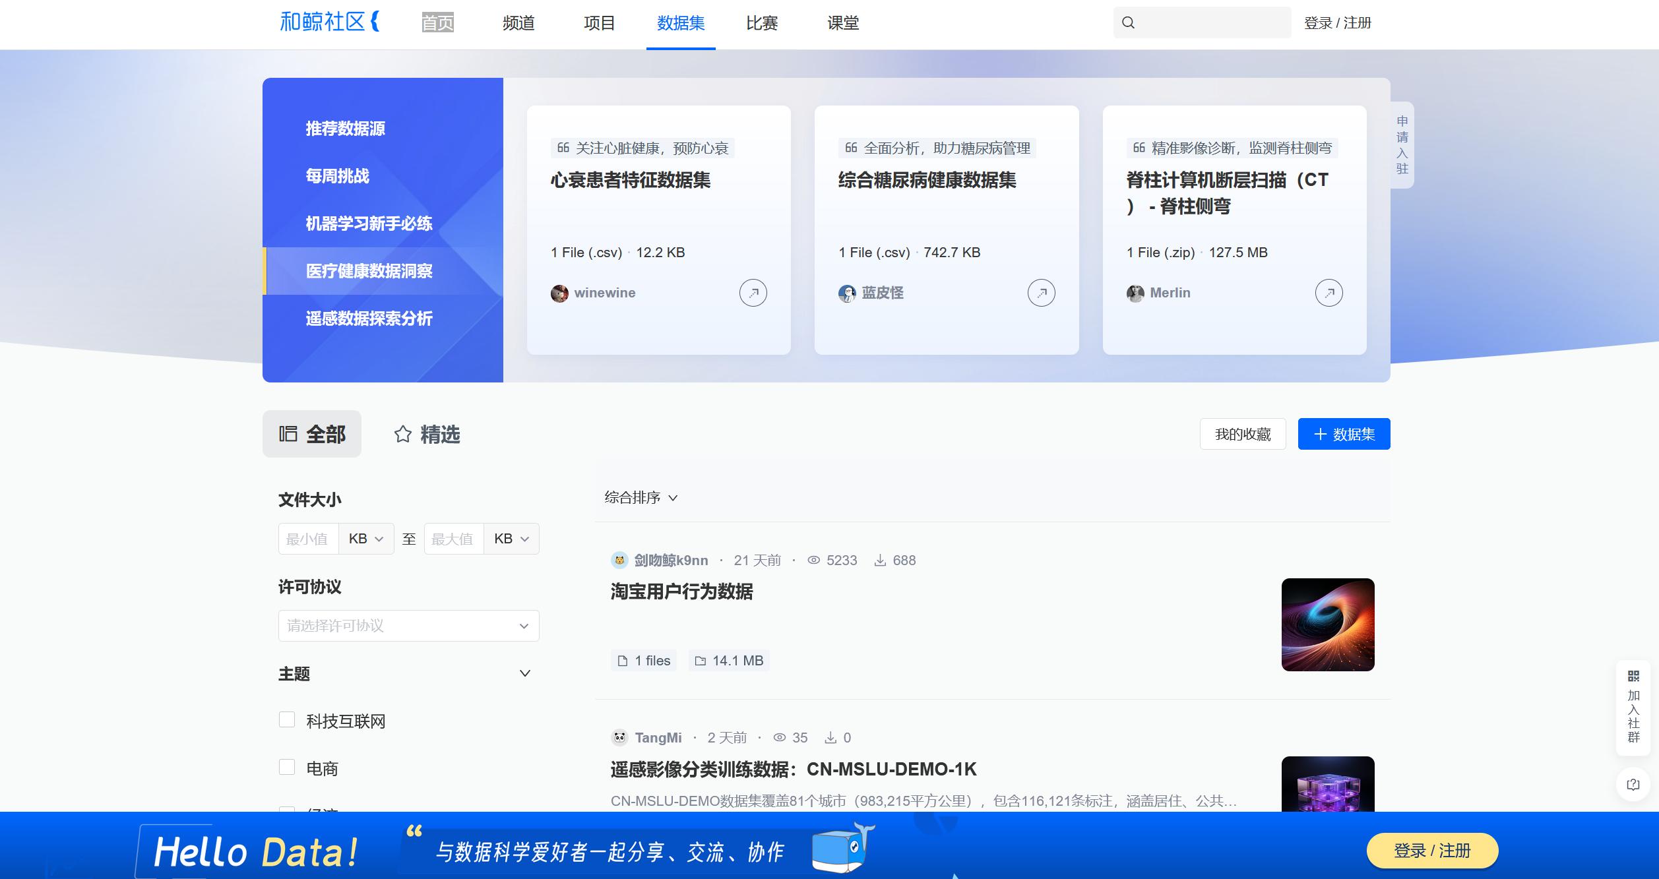
Task: Click the list icon beside 全部
Action: [x=288, y=434]
